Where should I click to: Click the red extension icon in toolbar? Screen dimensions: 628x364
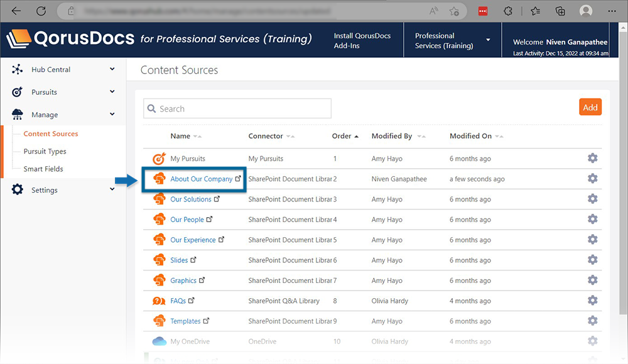tap(483, 11)
